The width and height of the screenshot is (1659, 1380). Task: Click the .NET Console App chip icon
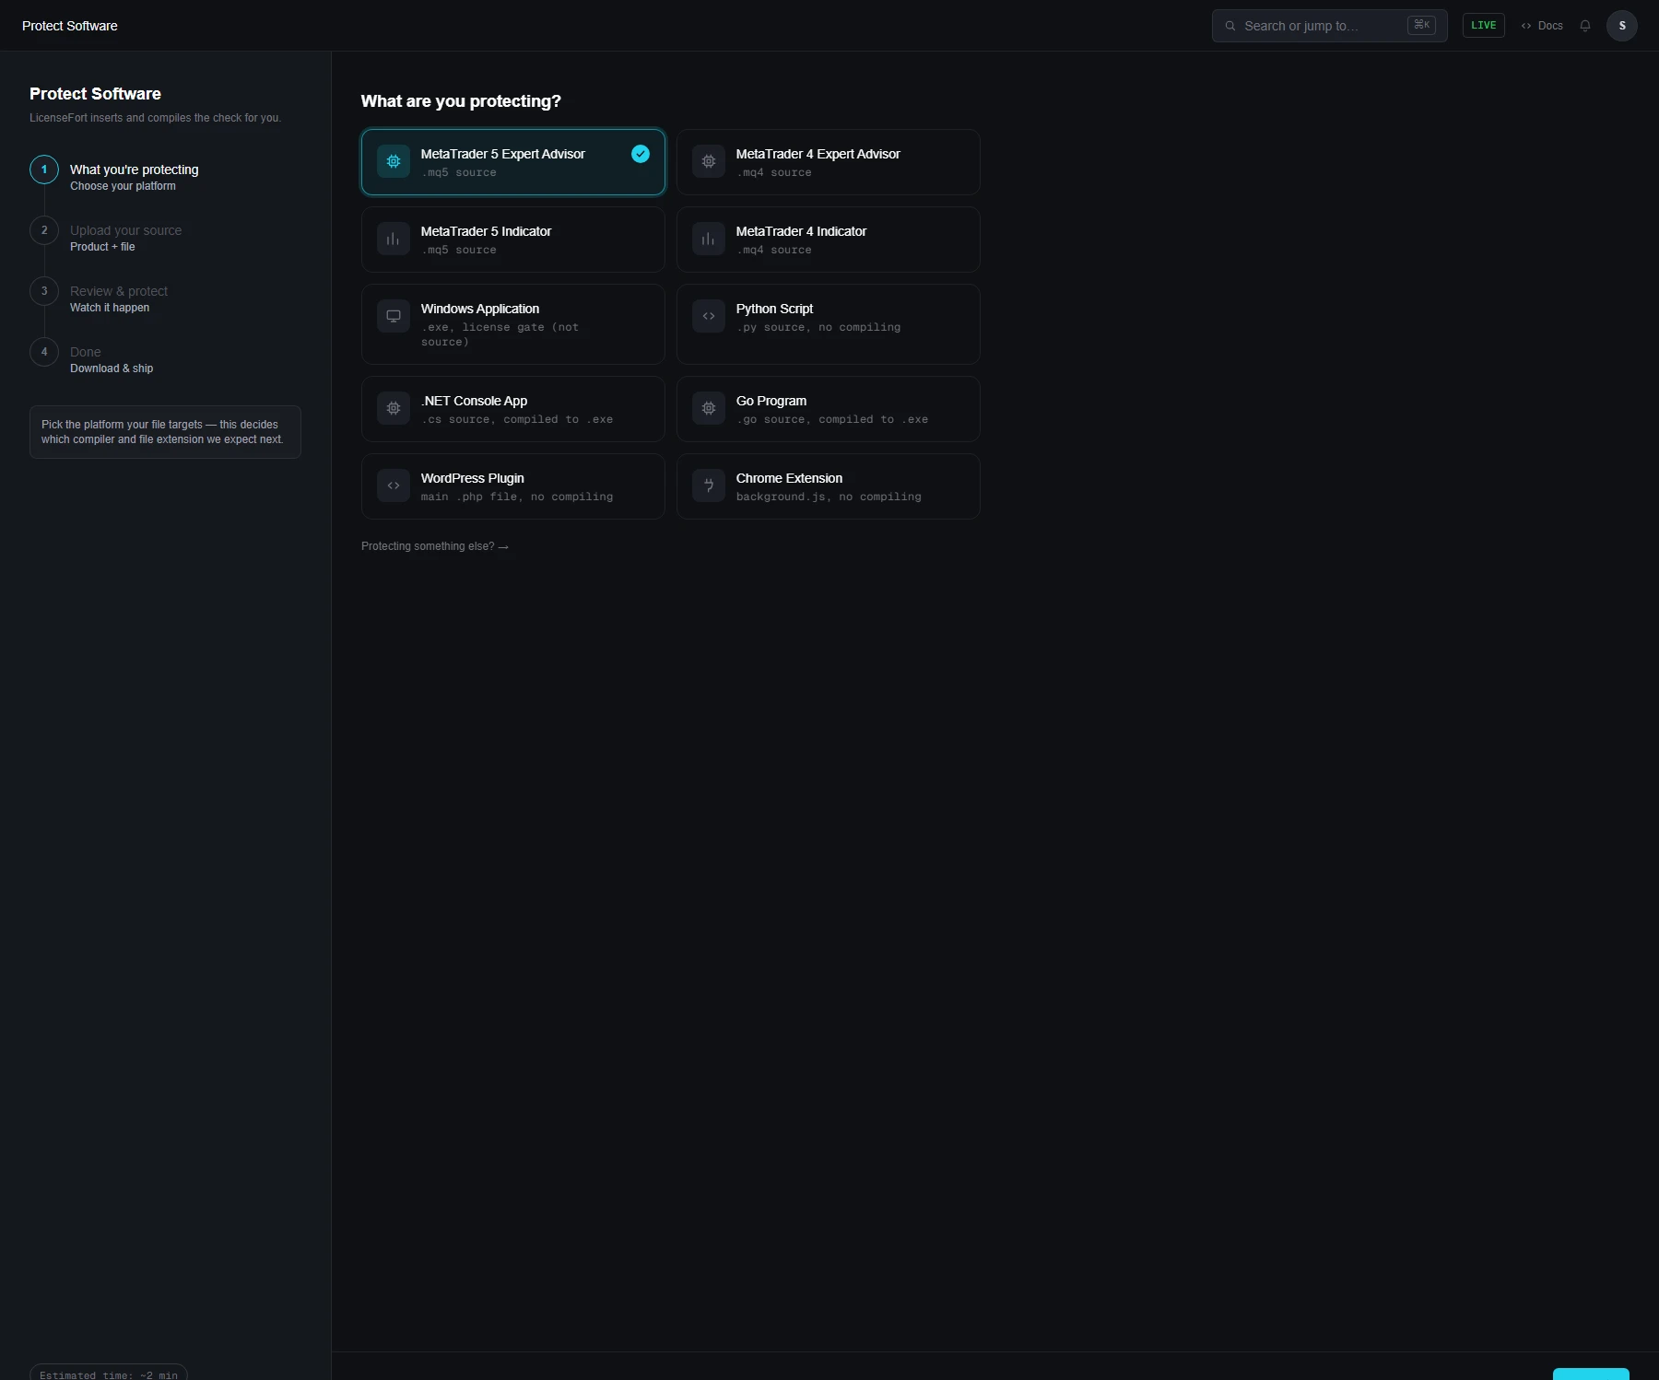coord(394,408)
